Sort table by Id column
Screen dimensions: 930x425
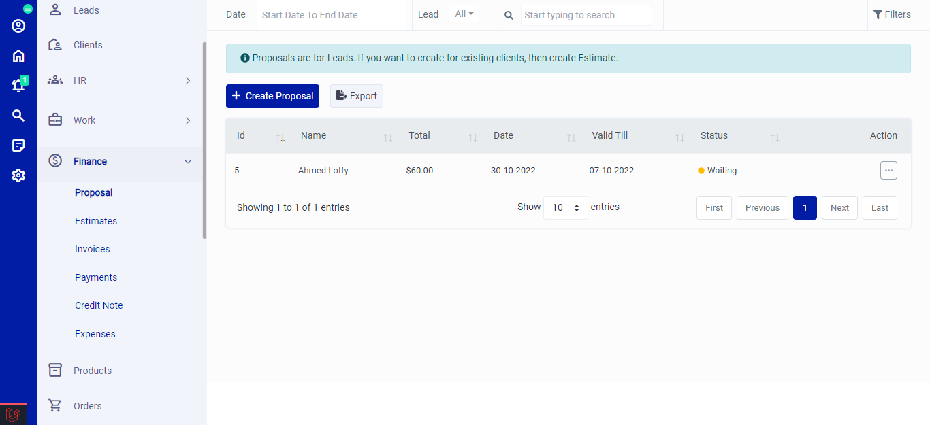280,137
